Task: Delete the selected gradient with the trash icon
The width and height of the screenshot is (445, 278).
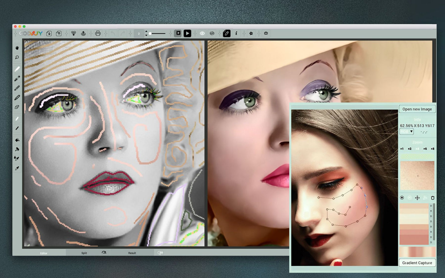Action: click(x=433, y=198)
